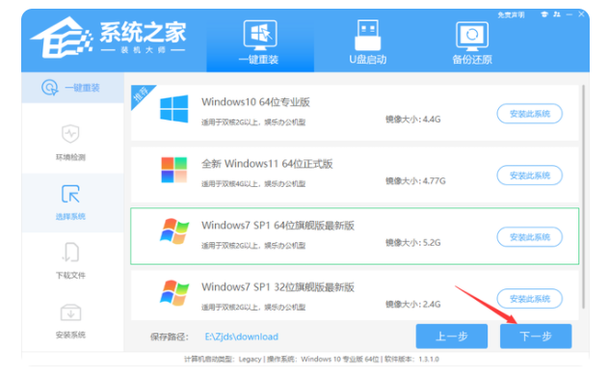The height and width of the screenshot is (378, 608).
Task: Continue with the 下一步 button
Action: pos(536,337)
